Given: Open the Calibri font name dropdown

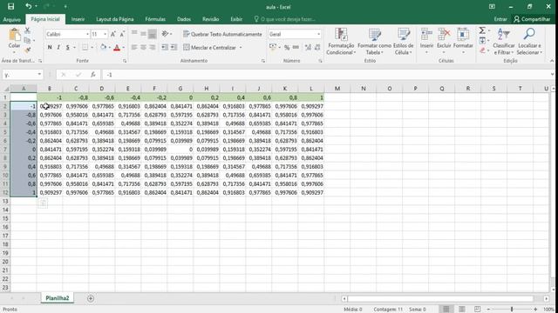Looking at the screenshot, I should point(87,34).
